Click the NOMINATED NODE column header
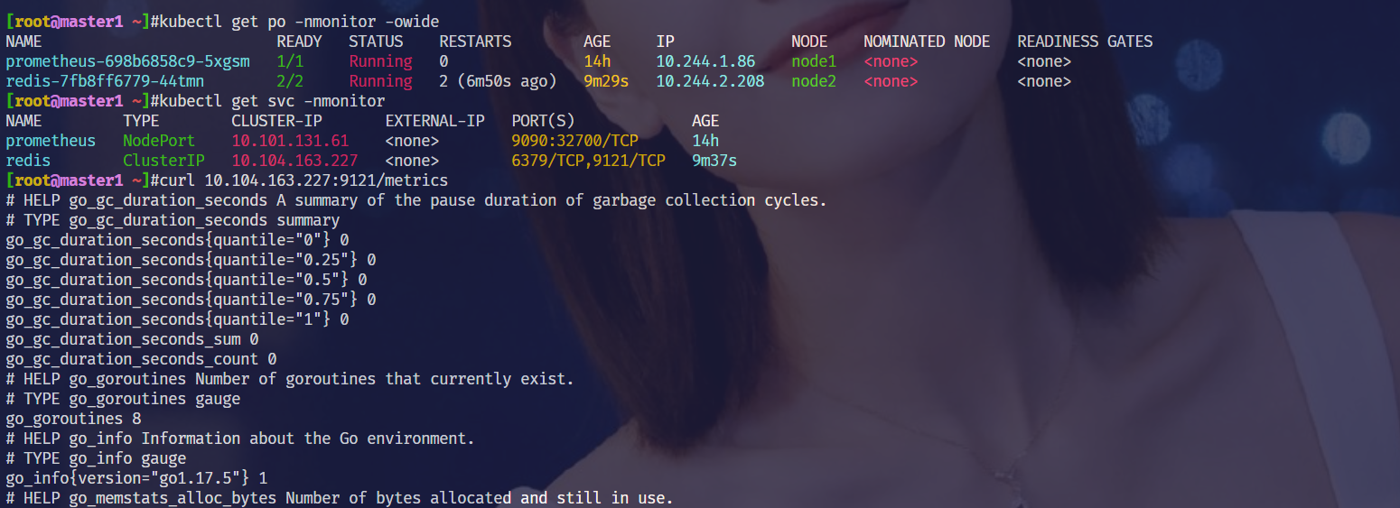Screen dimensions: 1400x508 click(x=927, y=42)
